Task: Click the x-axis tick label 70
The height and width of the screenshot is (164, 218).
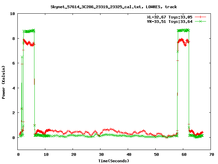Action: [x=212, y=154]
